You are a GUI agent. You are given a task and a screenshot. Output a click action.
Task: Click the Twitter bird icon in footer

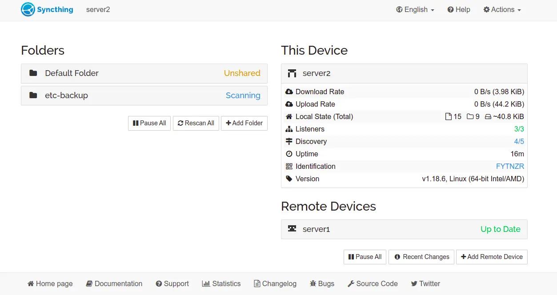[414, 283]
